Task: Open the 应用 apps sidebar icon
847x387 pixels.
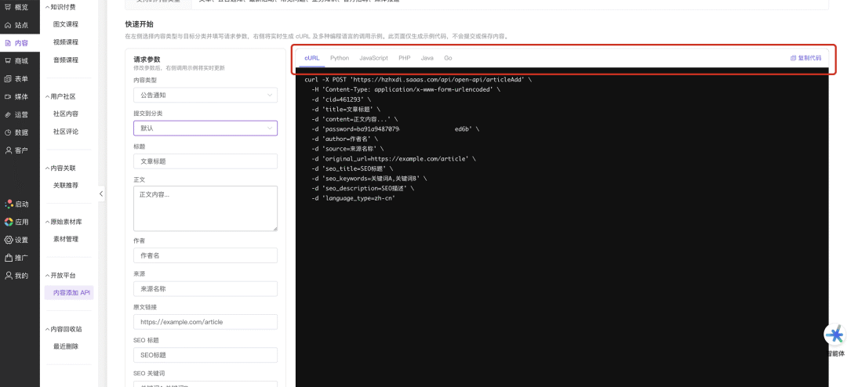Action: click(x=9, y=222)
